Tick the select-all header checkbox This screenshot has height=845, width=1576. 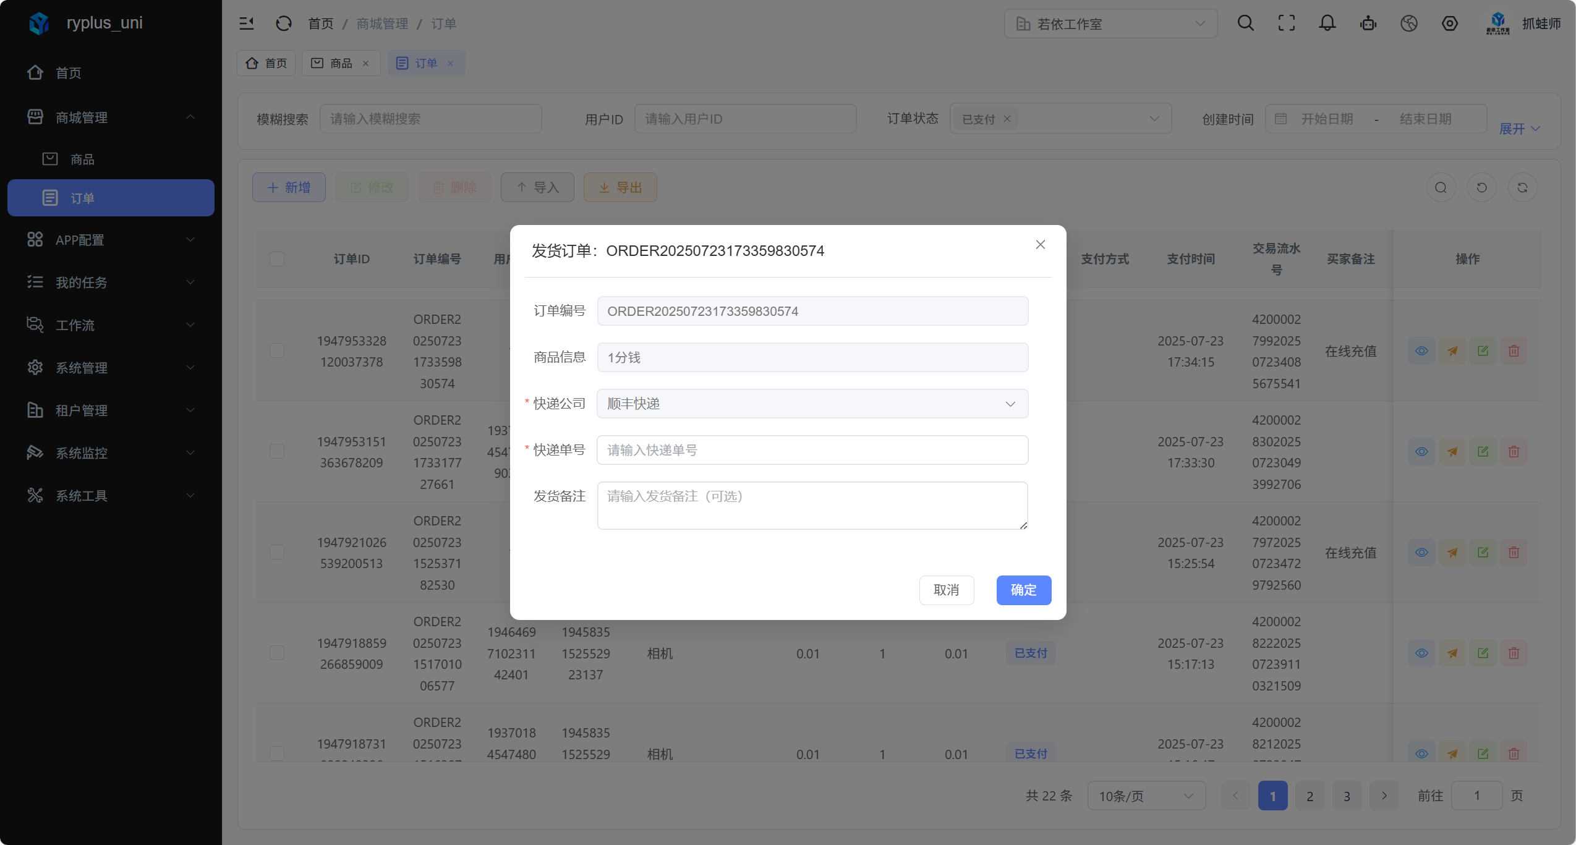[277, 259]
